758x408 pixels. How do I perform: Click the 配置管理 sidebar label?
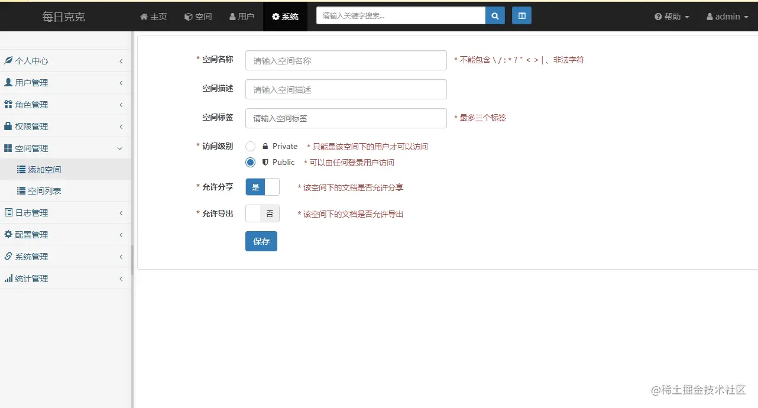point(32,235)
